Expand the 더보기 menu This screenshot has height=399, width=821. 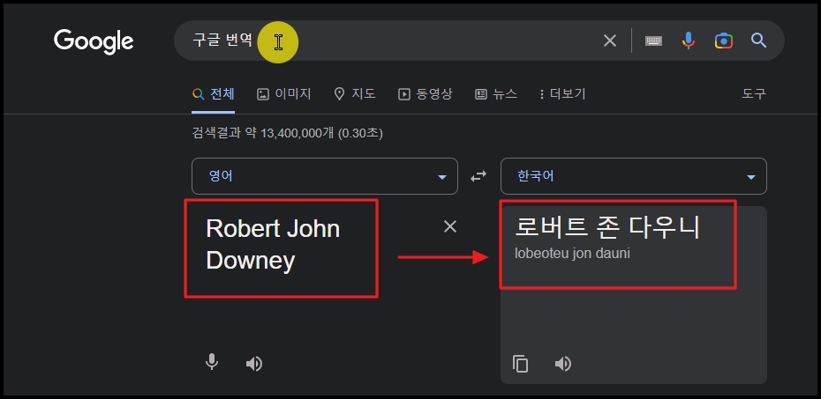562,94
